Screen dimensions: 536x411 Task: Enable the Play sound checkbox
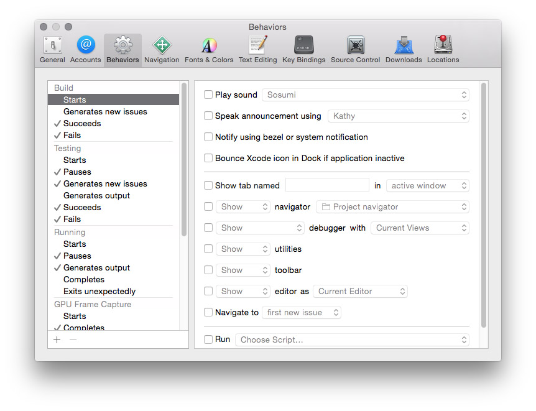coord(208,95)
